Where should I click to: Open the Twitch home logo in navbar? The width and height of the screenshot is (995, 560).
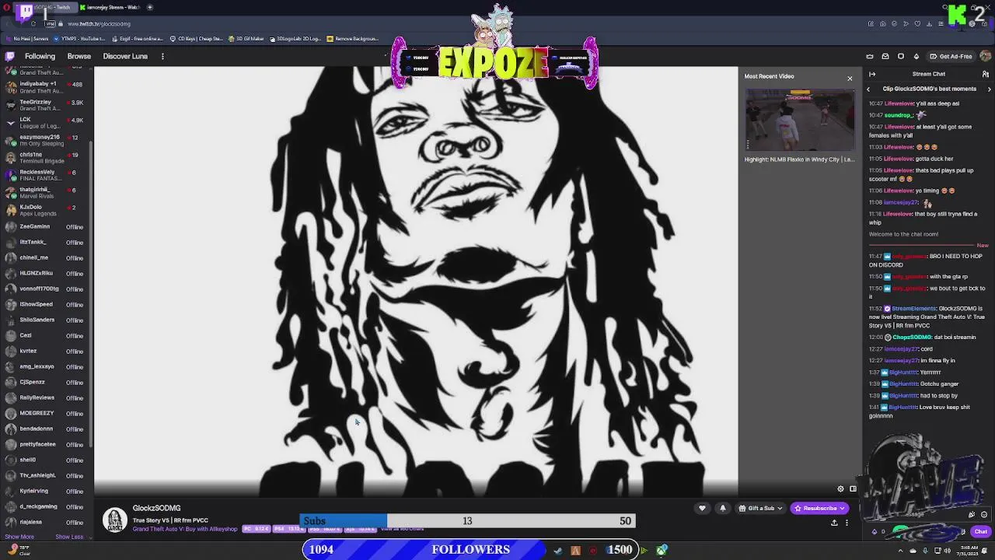click(x=10, y=56)
